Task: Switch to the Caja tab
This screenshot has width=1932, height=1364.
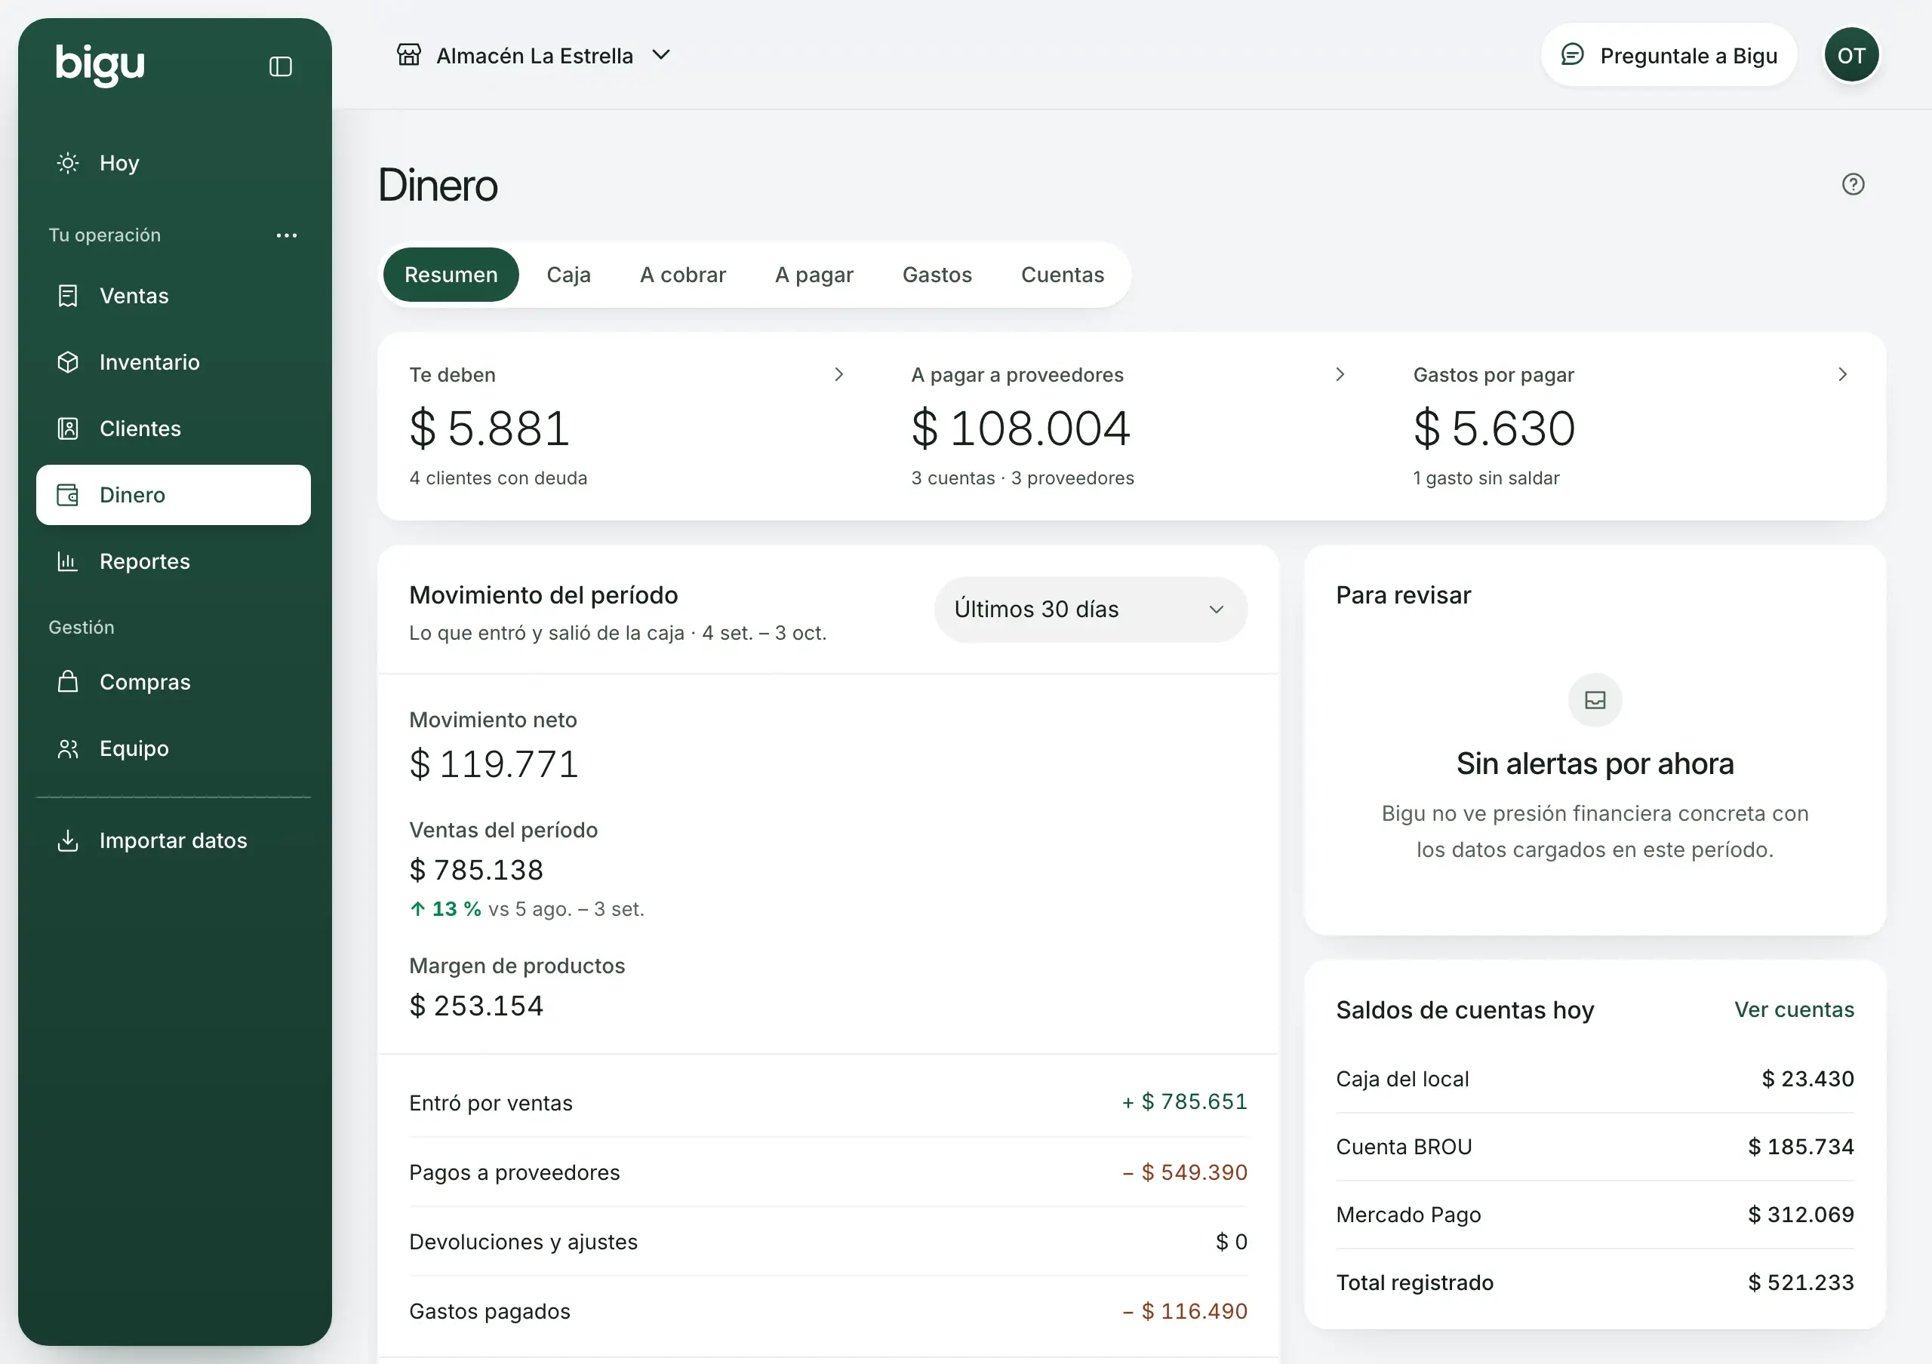Action: pyautogui.click(x=569, y=275)
